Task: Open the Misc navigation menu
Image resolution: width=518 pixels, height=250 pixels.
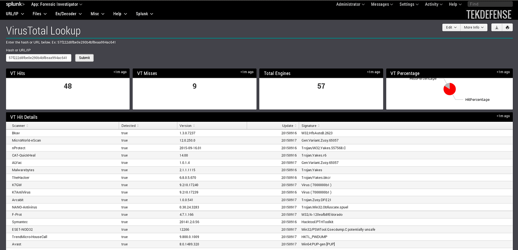Action: coord(97,14)
